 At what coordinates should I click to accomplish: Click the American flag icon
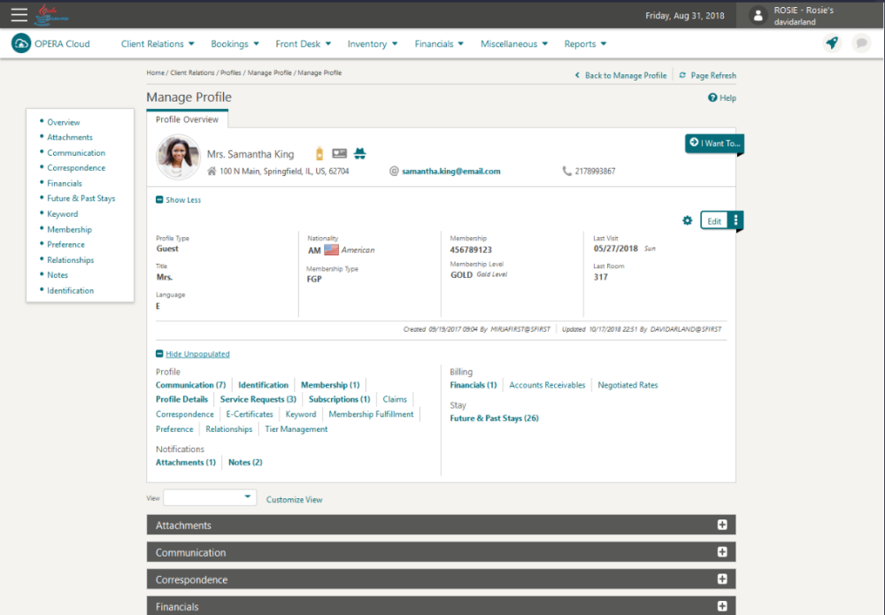tap(331, 250)
